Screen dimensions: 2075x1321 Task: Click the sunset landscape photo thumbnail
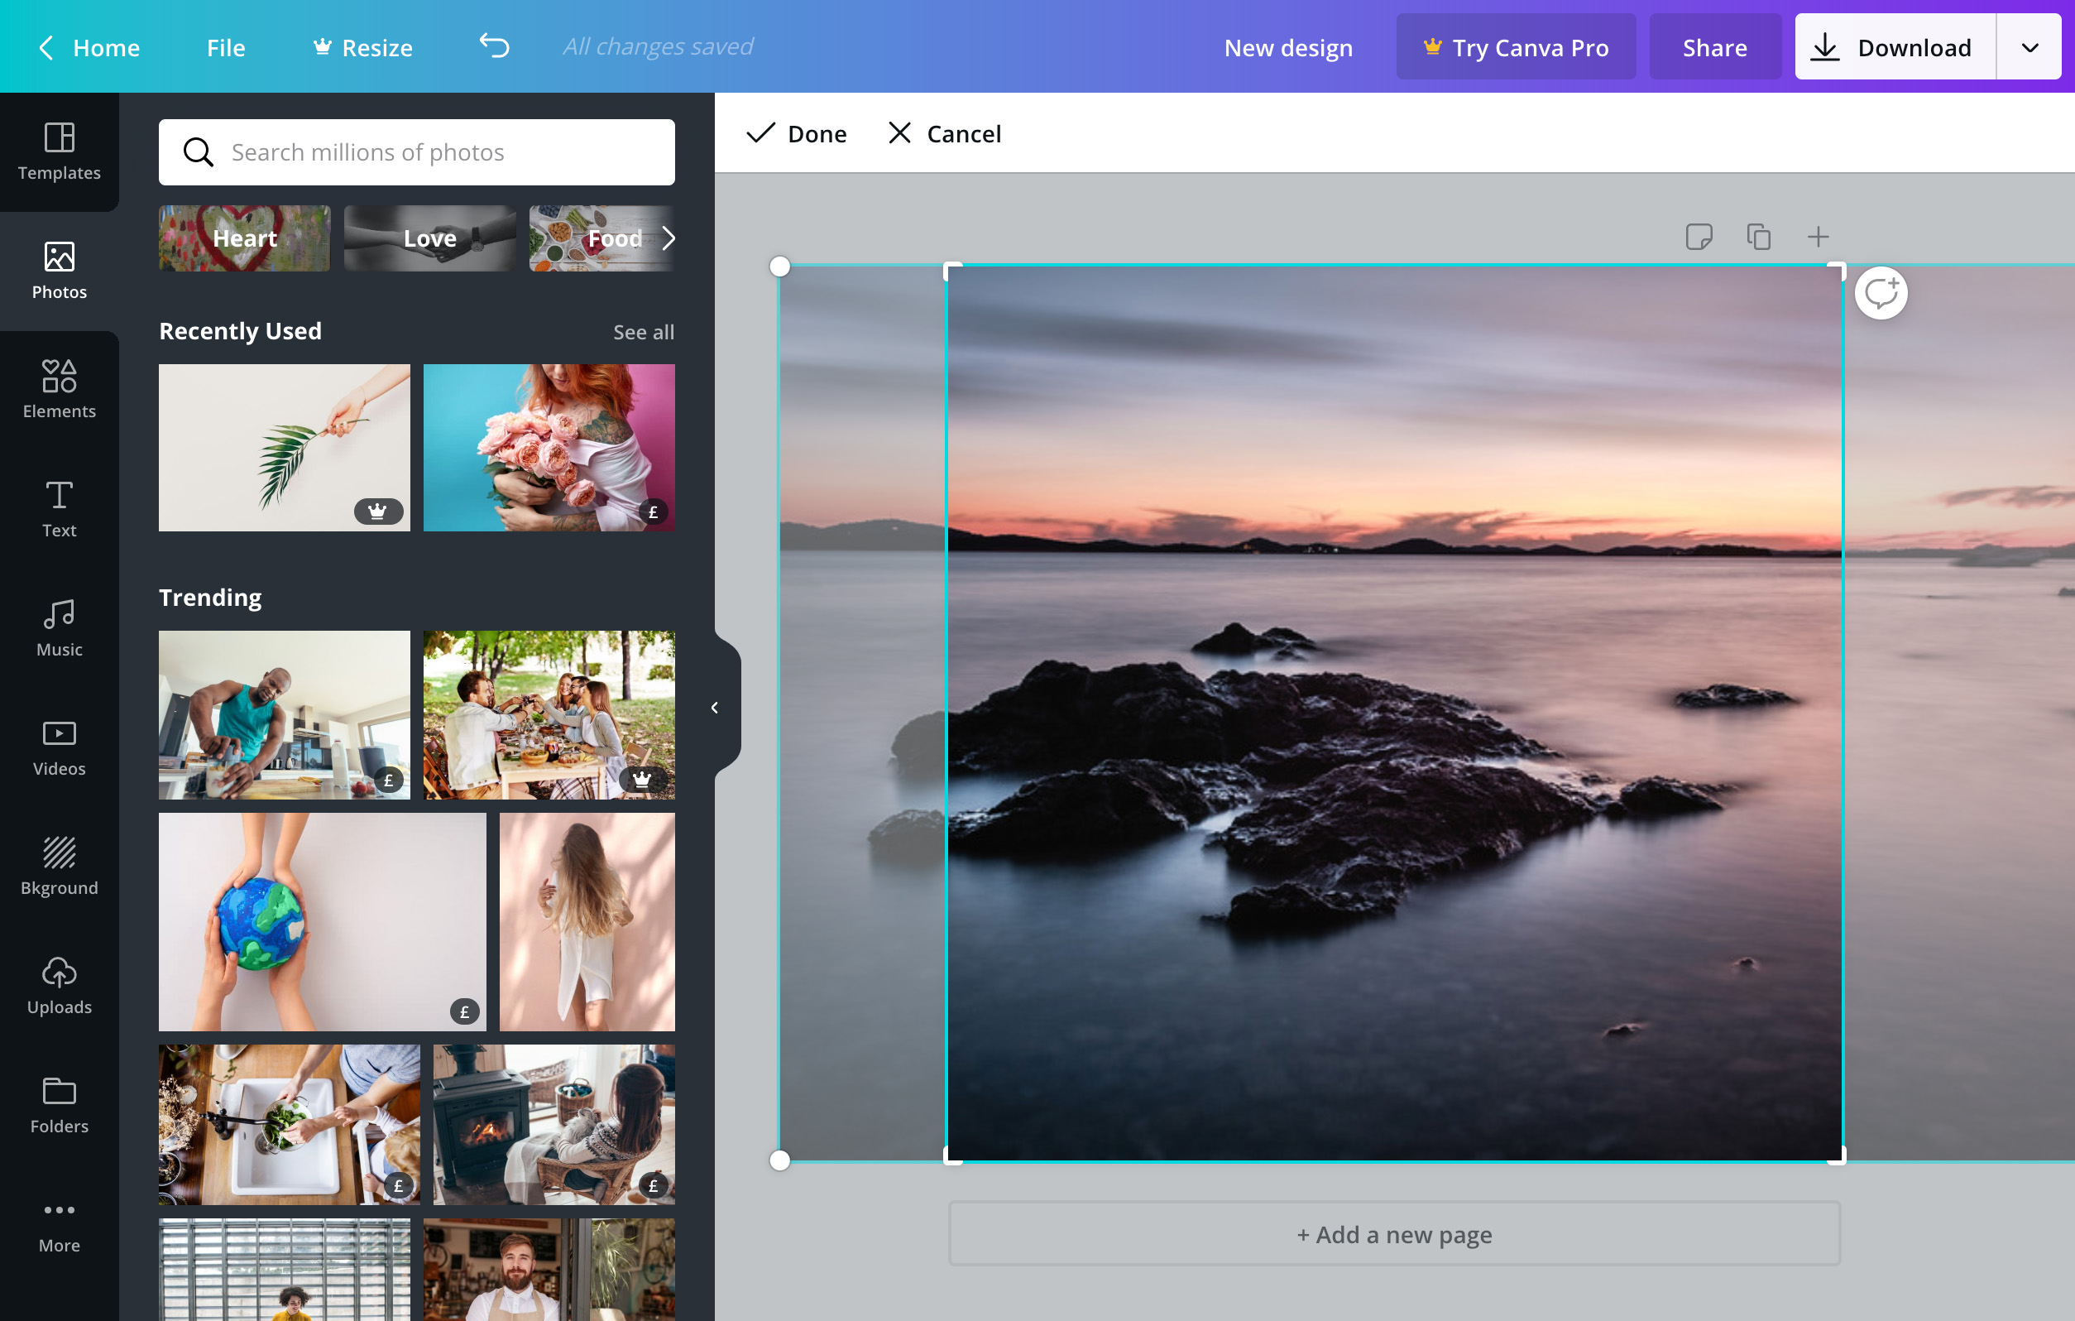[x=1394, y=711]
